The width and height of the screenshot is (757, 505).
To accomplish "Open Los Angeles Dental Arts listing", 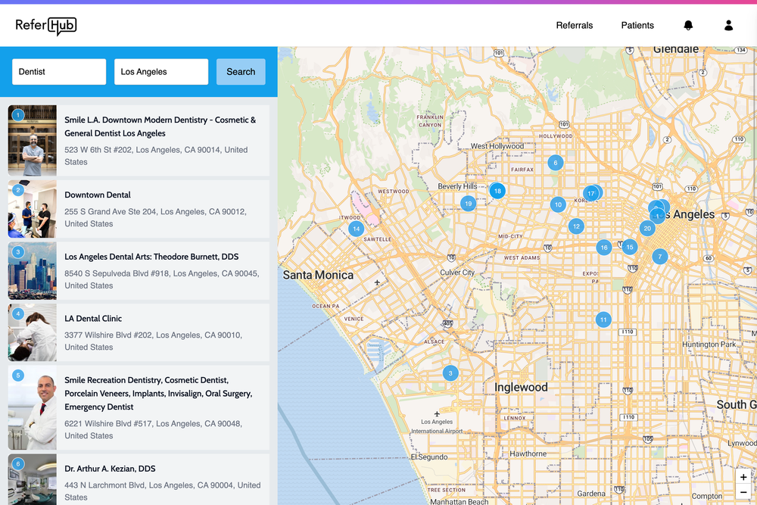I will coord(139,271).
